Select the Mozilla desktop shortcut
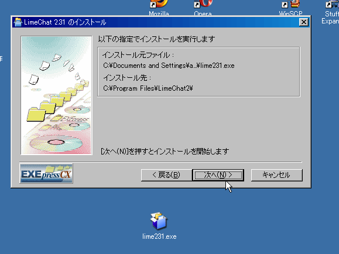Image resolution: width=339 pixels, height=254 pixels. 159,8
